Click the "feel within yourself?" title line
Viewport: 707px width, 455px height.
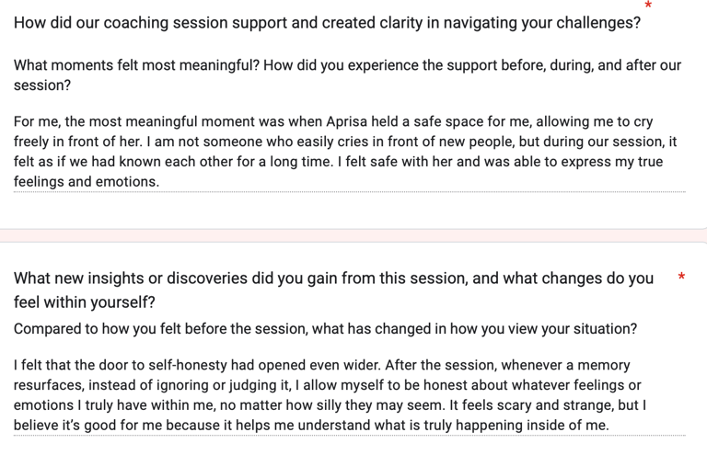tap(85, 302)
